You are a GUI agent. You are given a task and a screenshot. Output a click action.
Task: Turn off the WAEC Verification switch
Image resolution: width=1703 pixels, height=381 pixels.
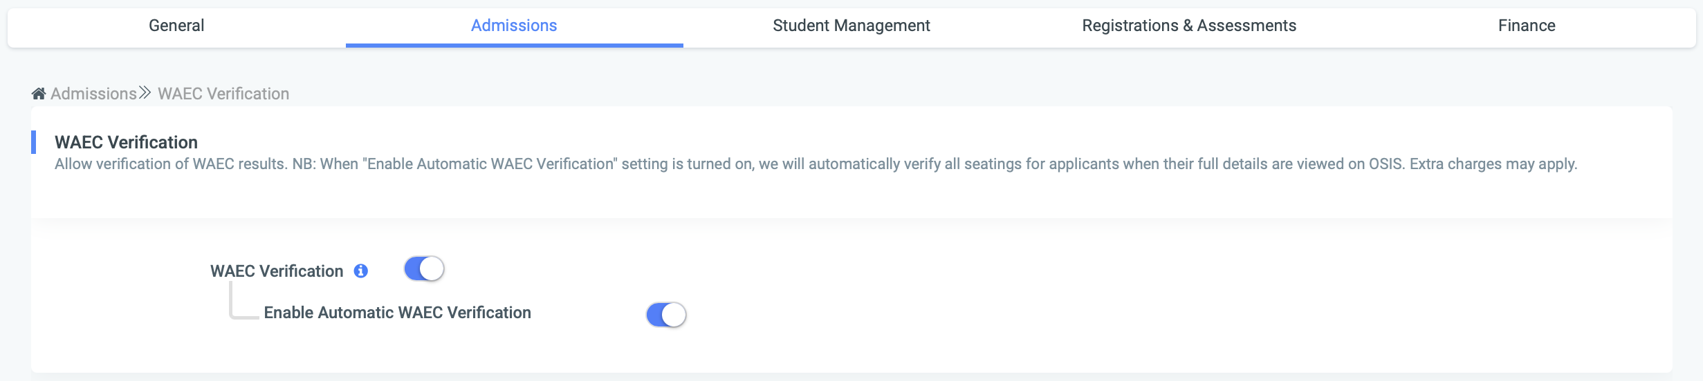(424, 268)
